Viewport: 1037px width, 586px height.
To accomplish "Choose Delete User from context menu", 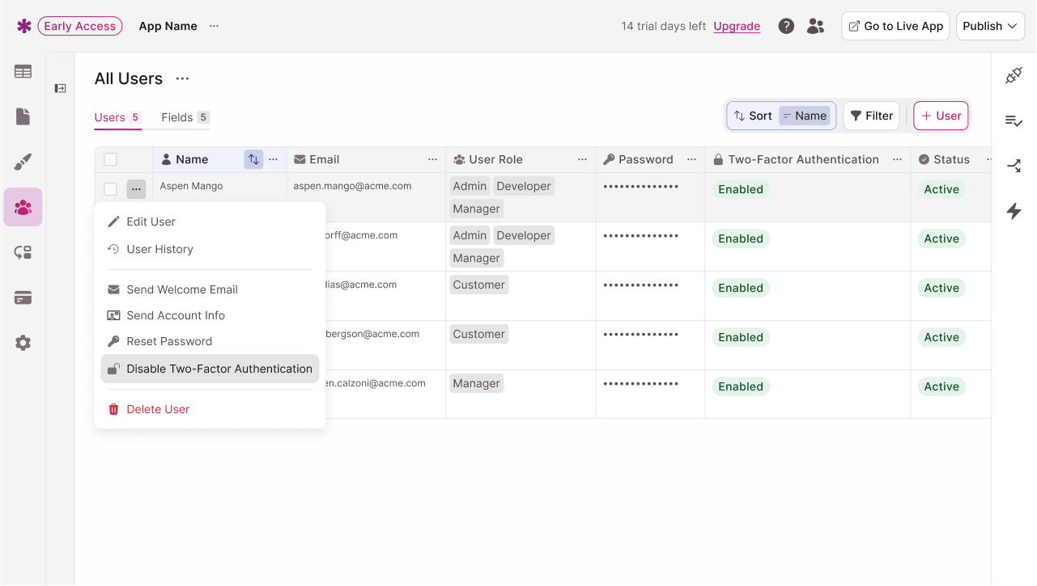I will 210,409.
